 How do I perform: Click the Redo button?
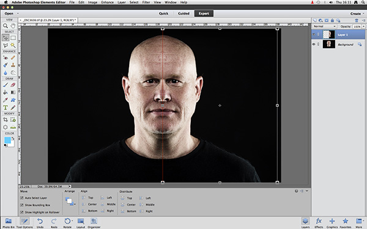tap(54, 223)
